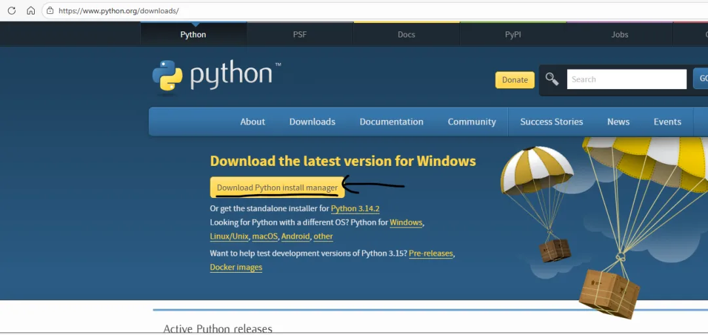Open the Docker images link

click(x=236, y=267)
